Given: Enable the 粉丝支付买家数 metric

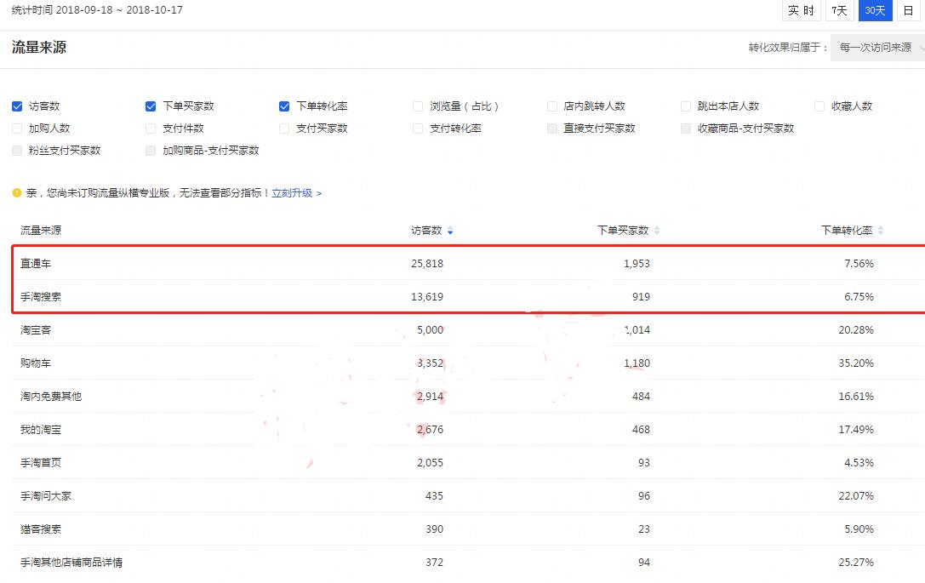Looking at the screenshot, I should [15, 151].
